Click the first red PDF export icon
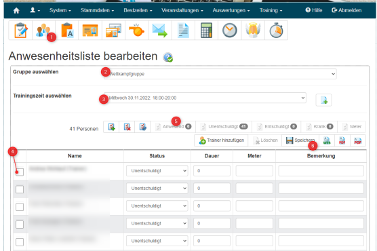Image resolution: width=377 pixels, height=251 pixels. (342, 140)
